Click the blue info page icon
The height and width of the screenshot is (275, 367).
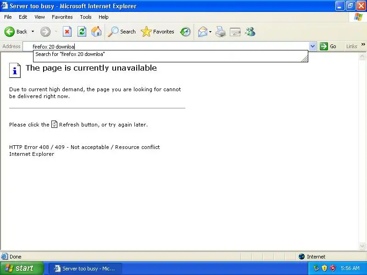point(15,70)
